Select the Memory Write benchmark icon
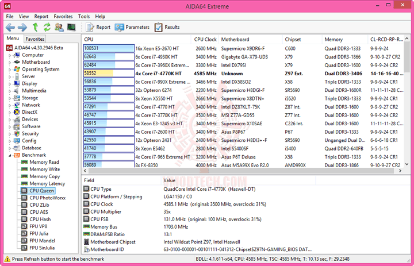The width and height of the screenshot is (414, 266). point(25,169)
